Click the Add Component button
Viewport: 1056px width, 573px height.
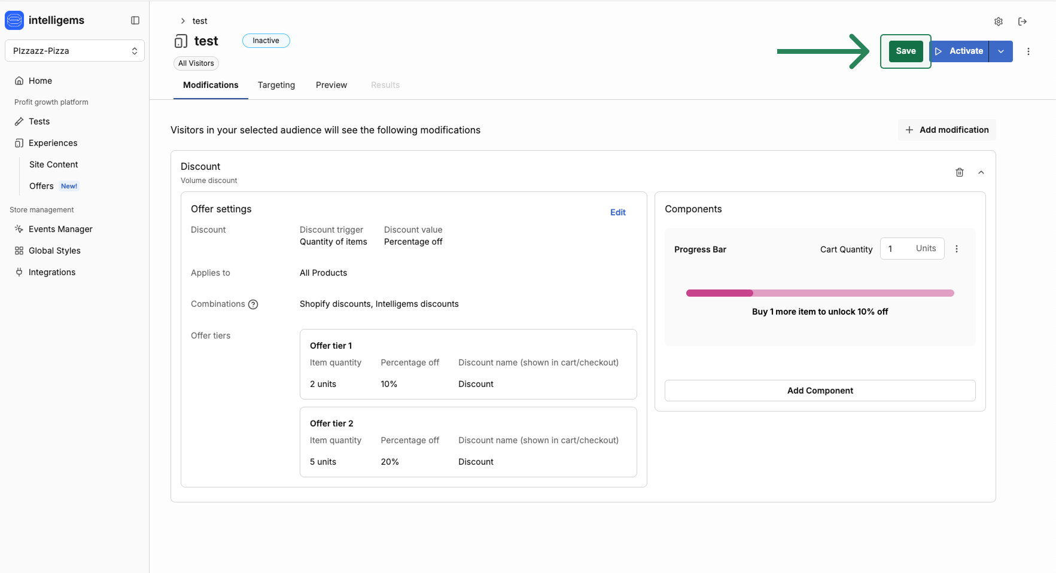(x=820, y=391)
